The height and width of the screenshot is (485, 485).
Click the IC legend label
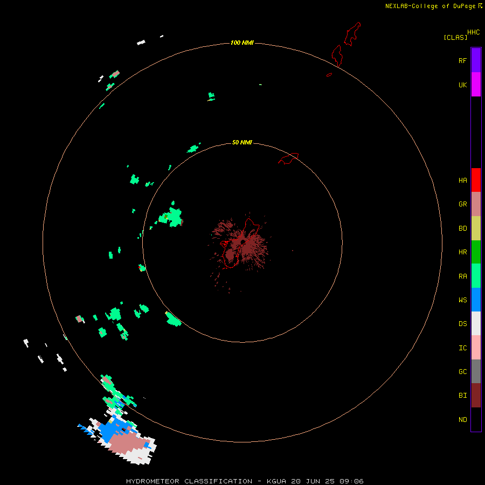(x=462, y=348)
